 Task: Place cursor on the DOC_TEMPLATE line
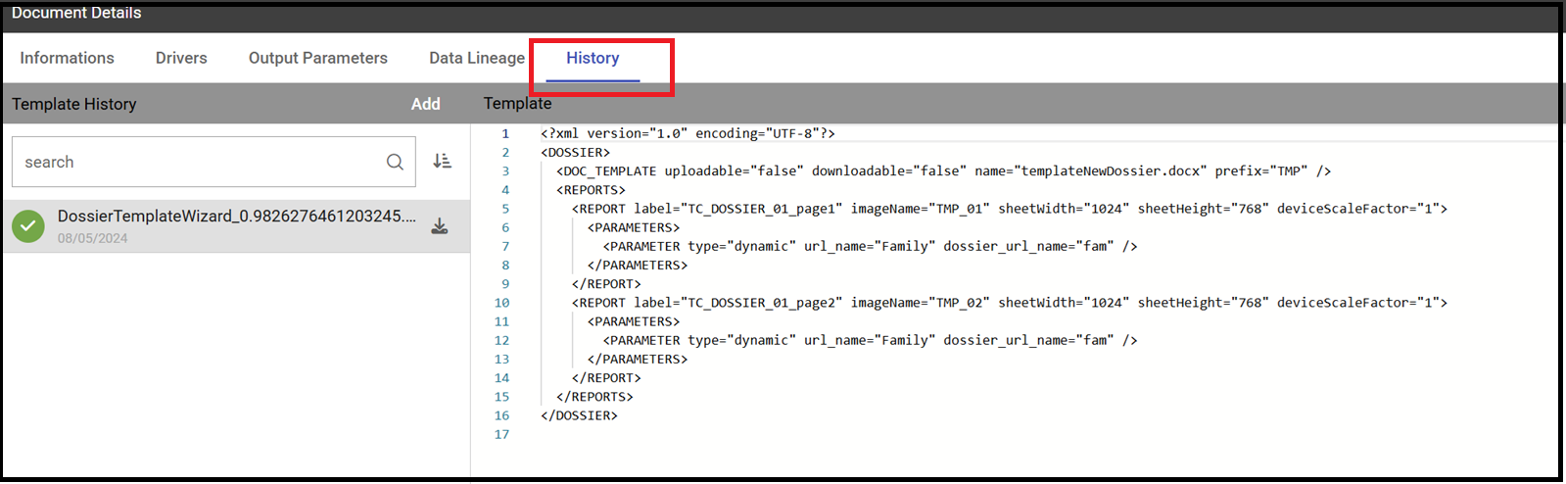click(x=943, y=170)
